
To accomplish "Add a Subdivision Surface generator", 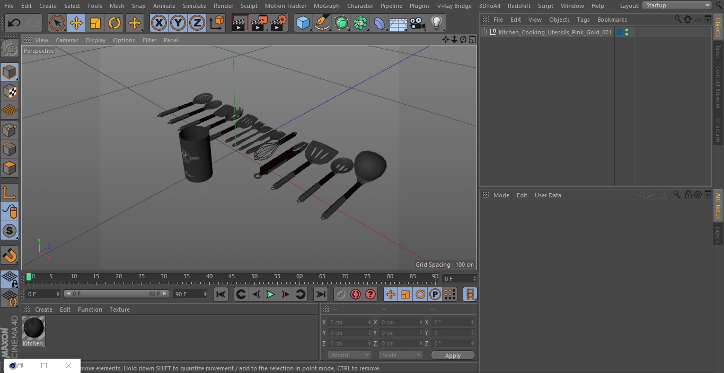I will coord(341,23).
